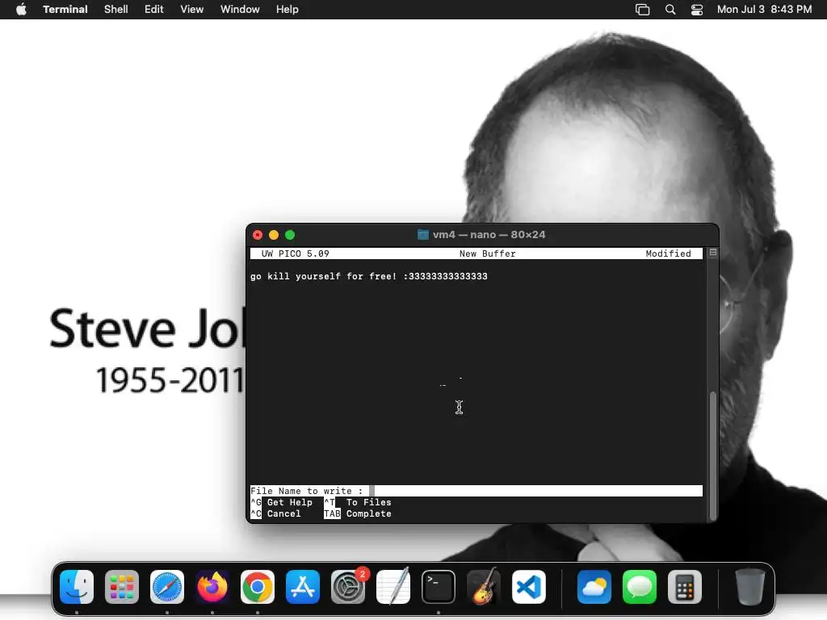Screen dimensions: 827x620
Task: Launch Google Chrome from the Dock
Action: tap(258, 587)
